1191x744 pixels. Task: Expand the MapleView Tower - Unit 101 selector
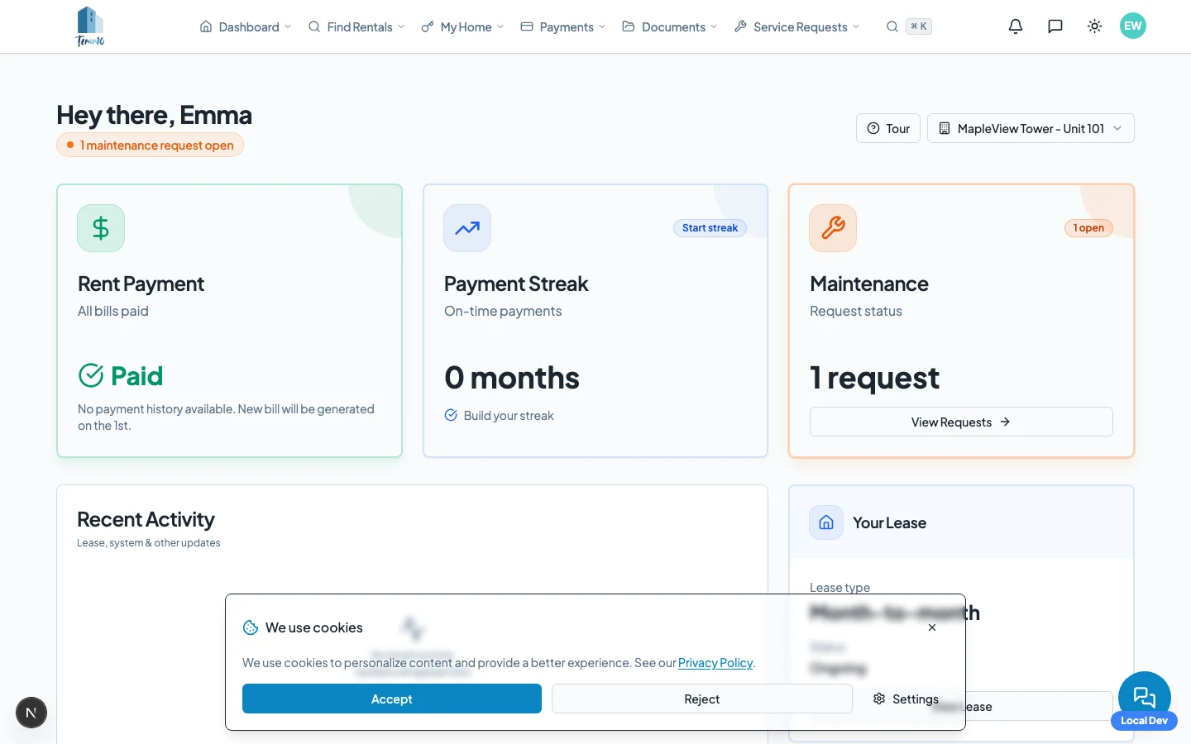click(x=1031, y=128)
